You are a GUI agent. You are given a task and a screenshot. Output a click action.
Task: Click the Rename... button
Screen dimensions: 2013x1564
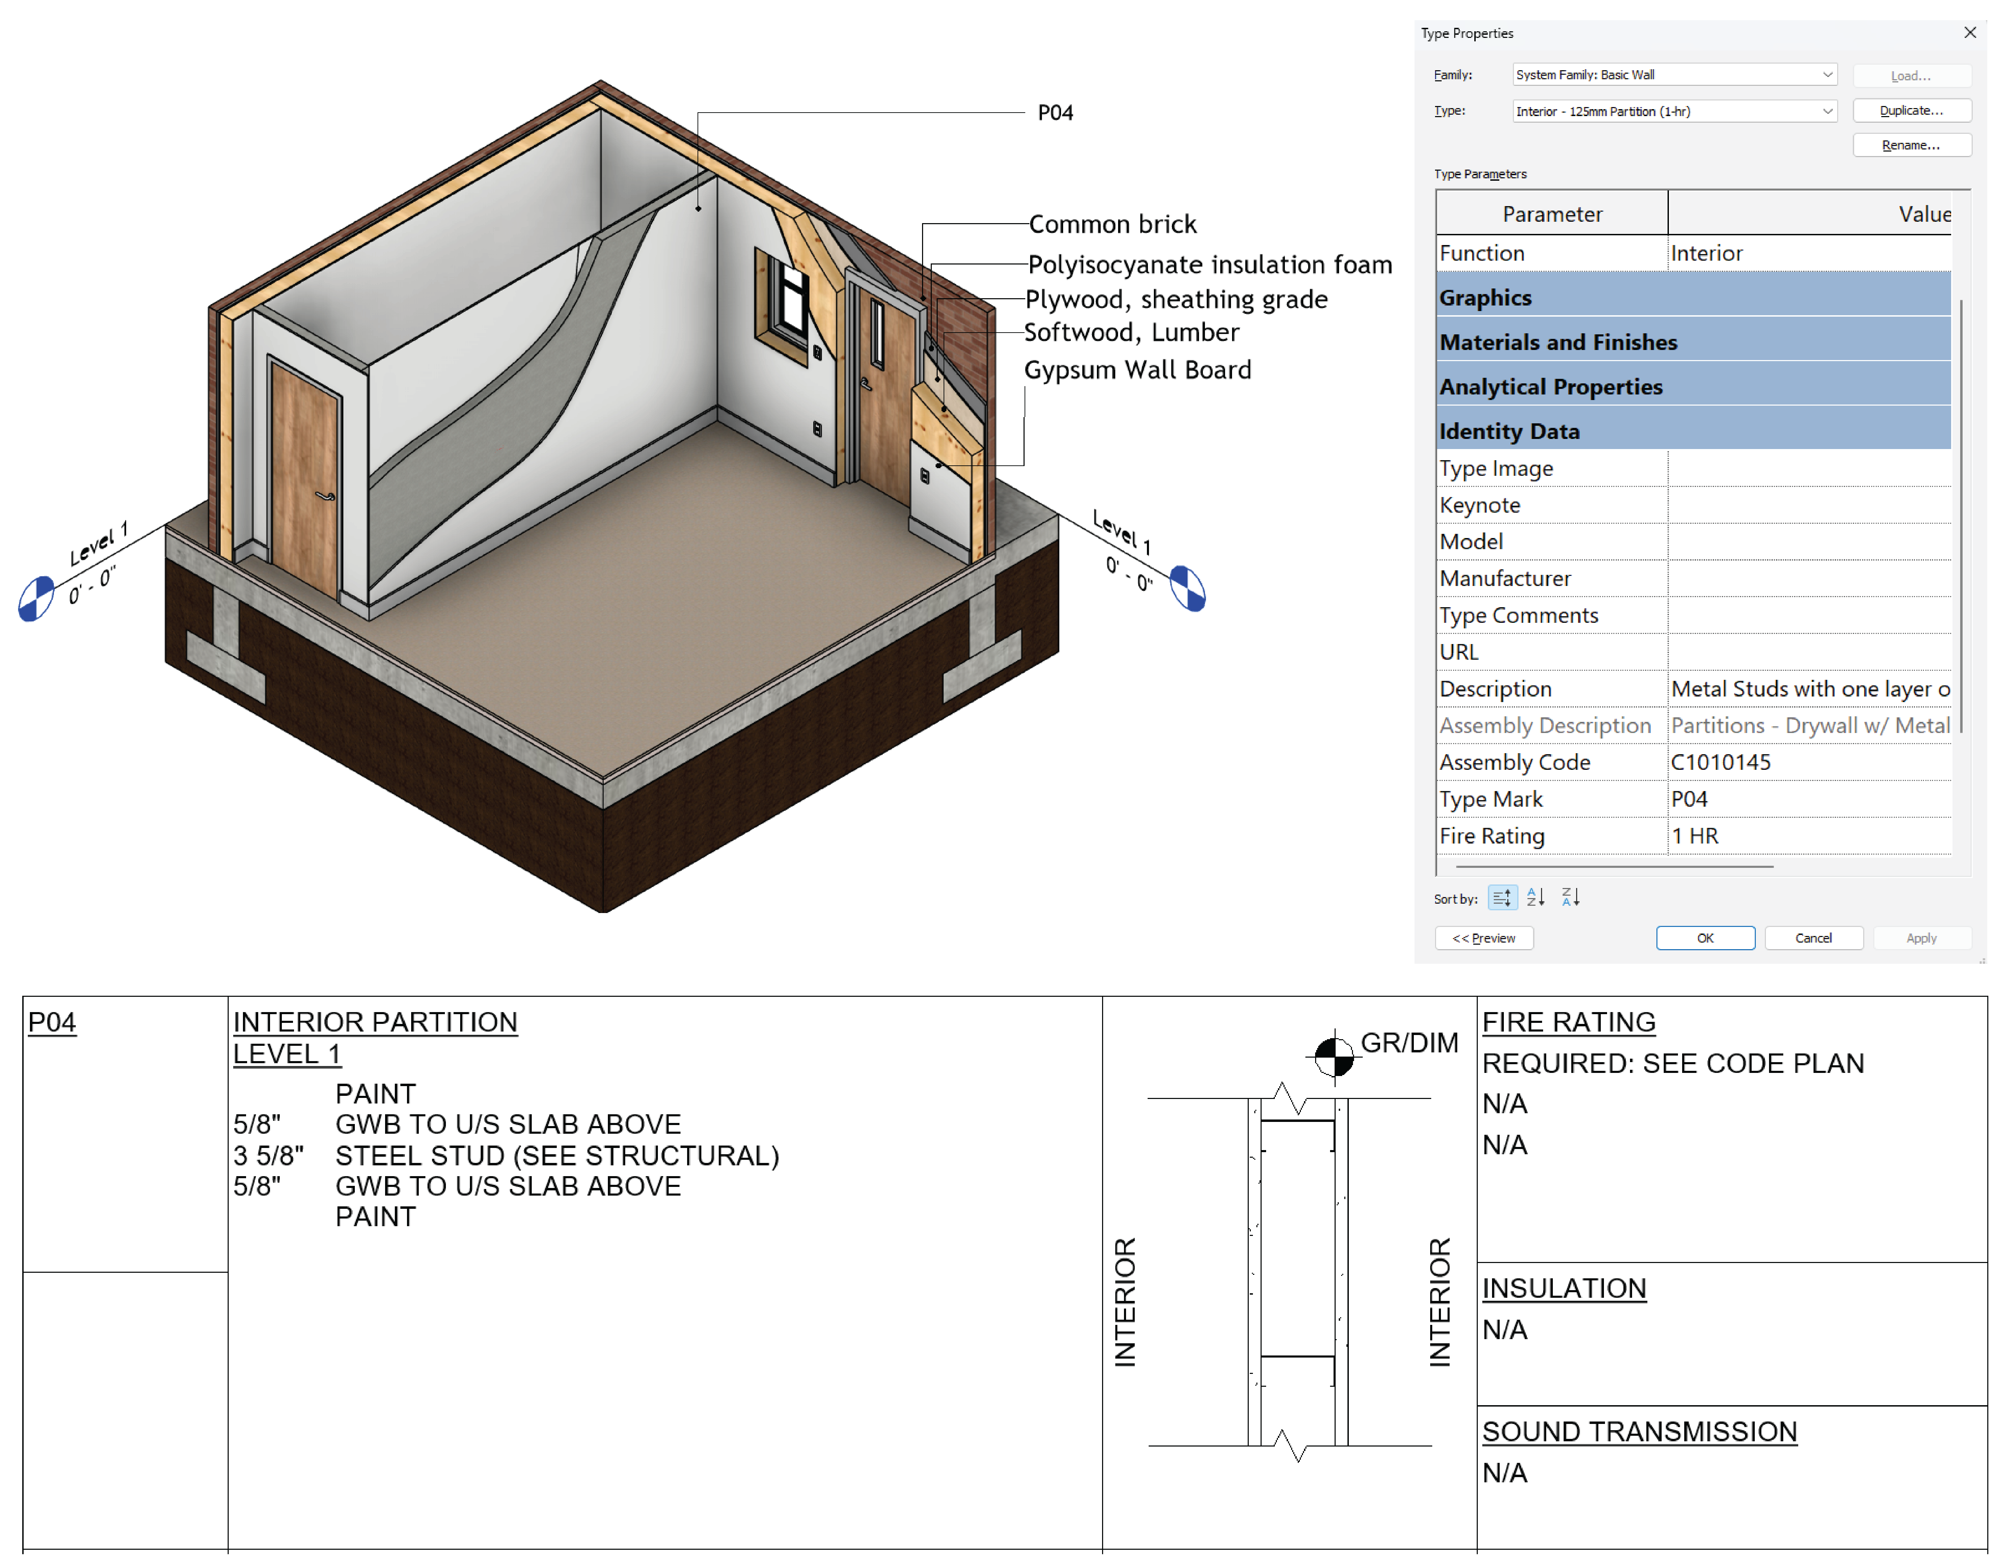(x=1912, y=146)
